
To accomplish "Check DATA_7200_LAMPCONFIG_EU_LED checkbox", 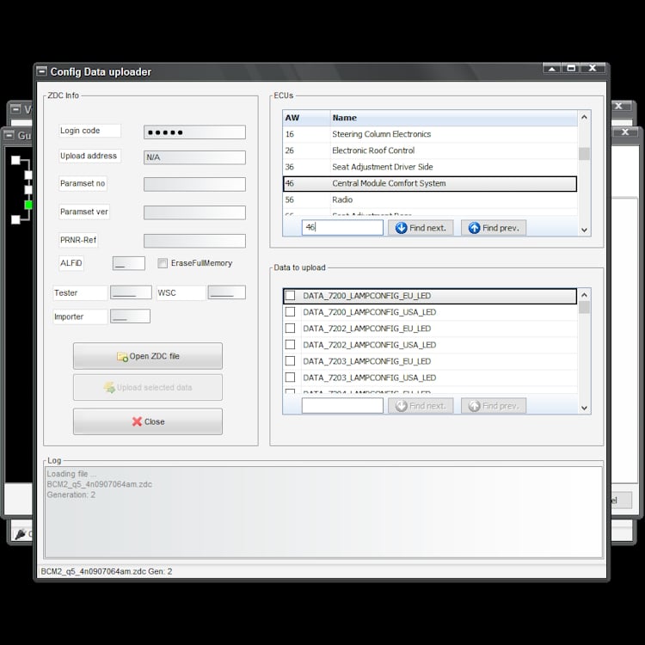I will 290,295.
